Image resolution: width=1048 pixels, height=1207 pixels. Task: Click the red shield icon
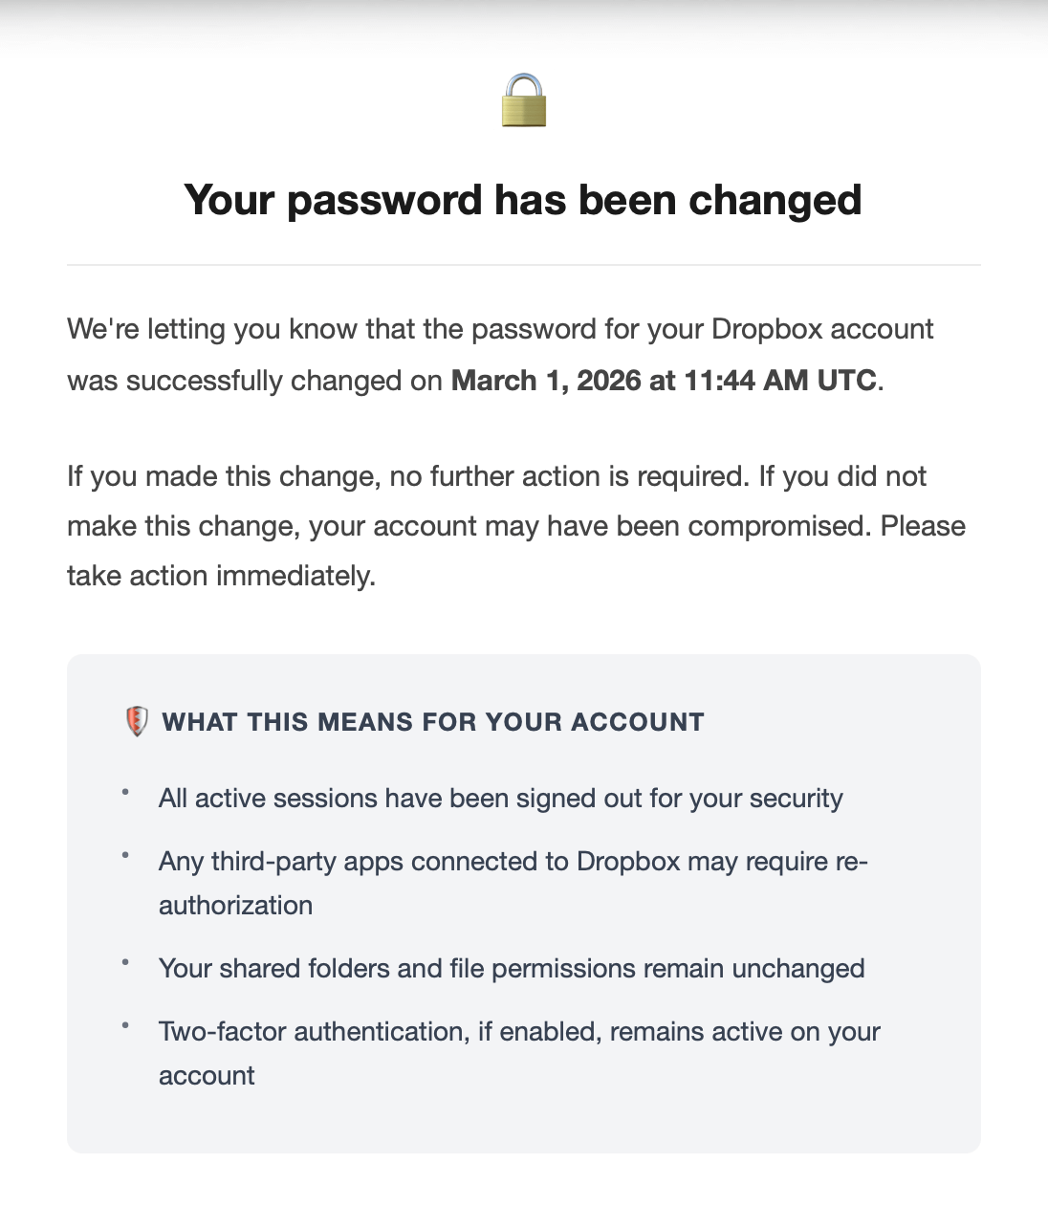(x=137, y=721)
